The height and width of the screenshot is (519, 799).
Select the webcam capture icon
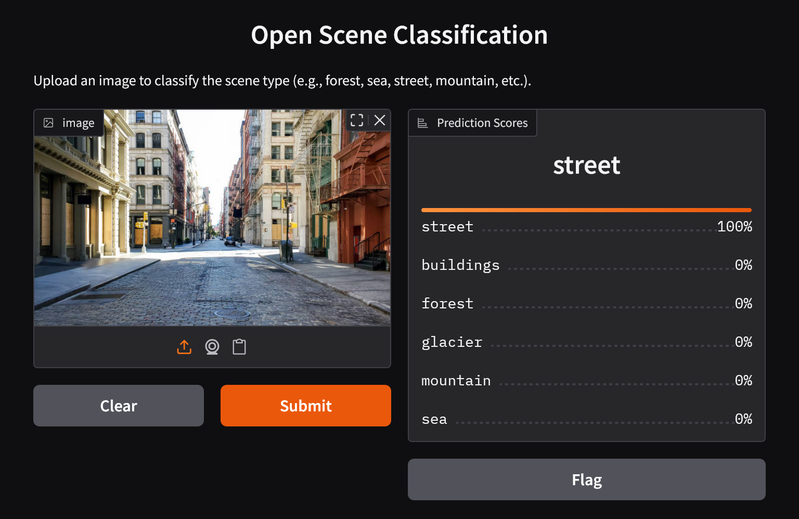[x=212, y=347]
